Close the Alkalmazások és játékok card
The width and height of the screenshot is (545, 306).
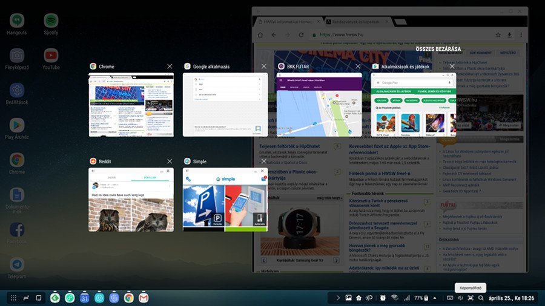click(452, 67)
